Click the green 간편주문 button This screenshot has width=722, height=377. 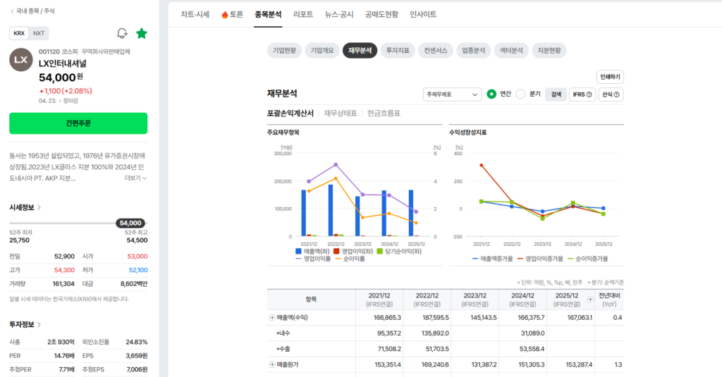(78, 123)
